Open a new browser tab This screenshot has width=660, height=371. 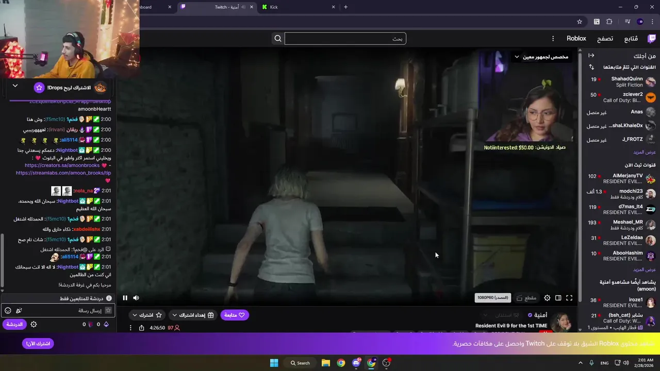345,7
